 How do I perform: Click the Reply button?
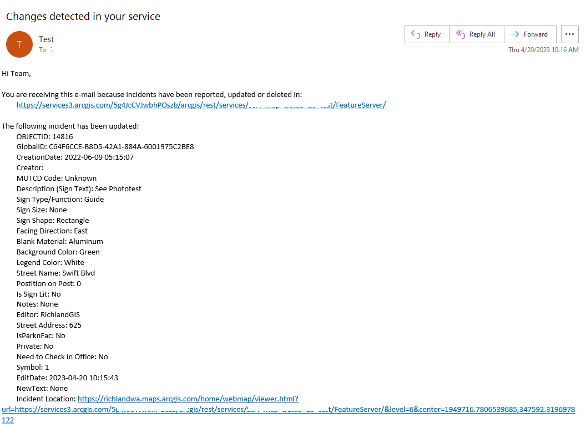pyautogui.click(x=426, y=34)
